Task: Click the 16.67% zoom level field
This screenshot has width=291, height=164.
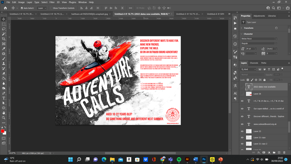Action: [12, 153]
